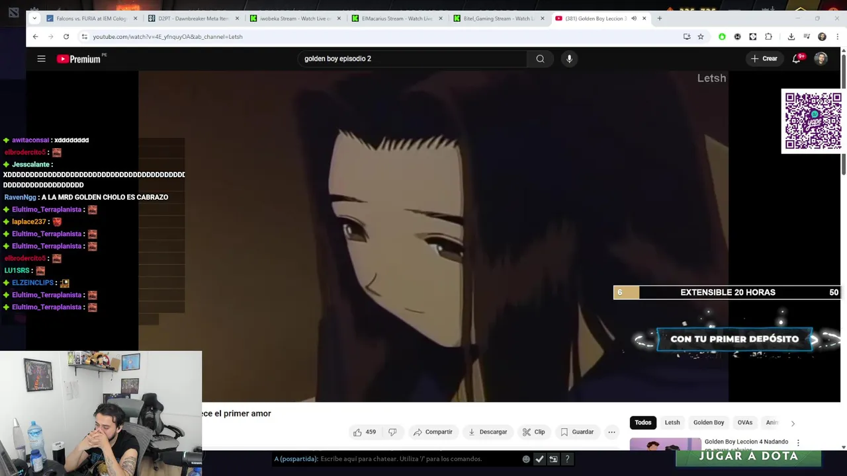Show more filter chips with right arrow
This screenshot has height=476, width=847.
click(793, 423)
